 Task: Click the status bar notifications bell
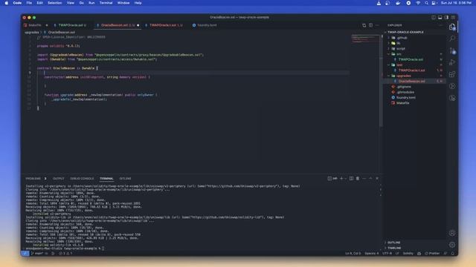(x=453, y=254)
